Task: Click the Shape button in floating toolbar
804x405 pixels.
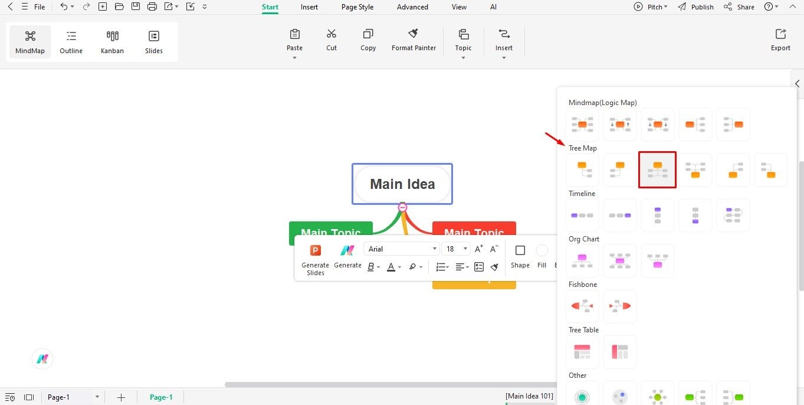Action: 520,257
